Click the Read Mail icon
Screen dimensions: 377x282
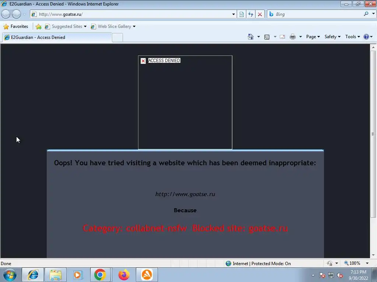coord(282,37)
